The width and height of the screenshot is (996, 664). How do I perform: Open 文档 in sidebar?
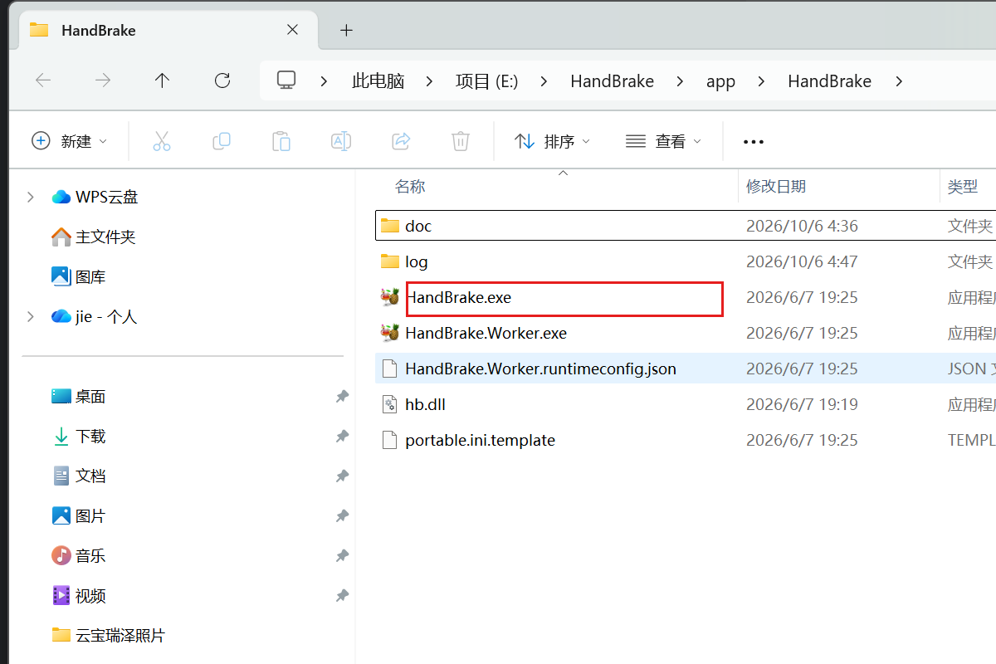click(79, 476)
